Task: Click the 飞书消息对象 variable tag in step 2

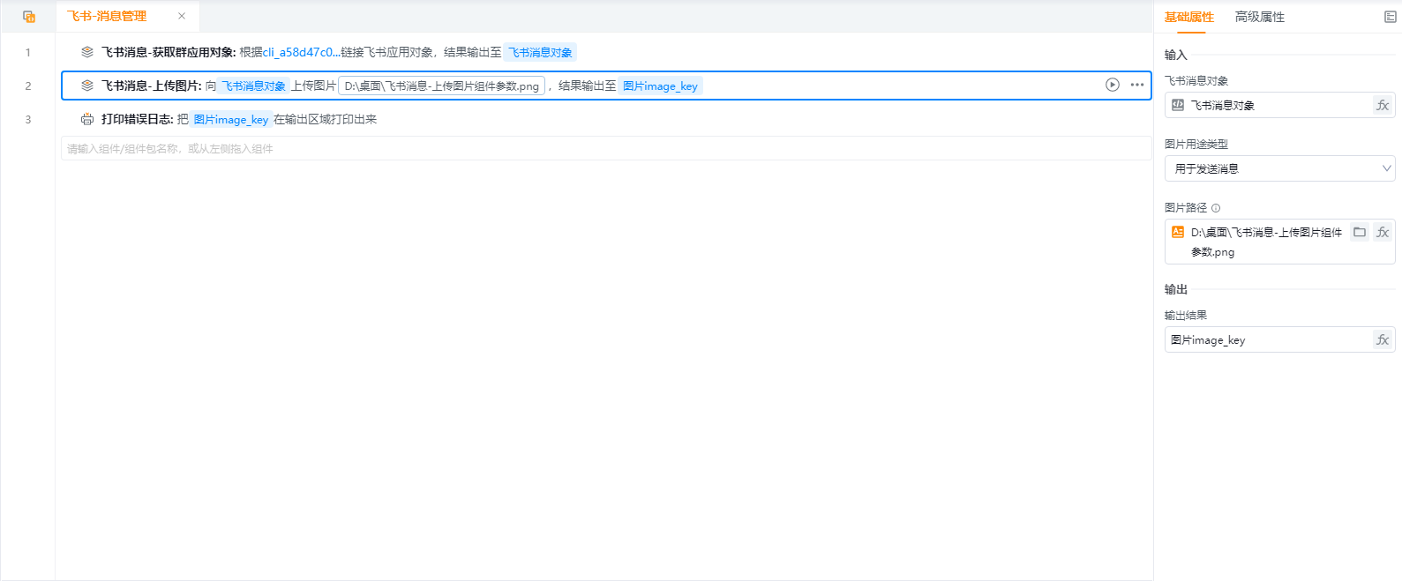Action: [x=253, y=86]
